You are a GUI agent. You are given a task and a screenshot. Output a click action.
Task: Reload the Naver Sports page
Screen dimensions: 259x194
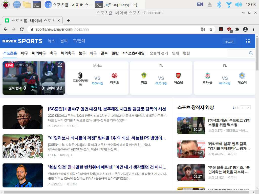click(x=22, y=29)
